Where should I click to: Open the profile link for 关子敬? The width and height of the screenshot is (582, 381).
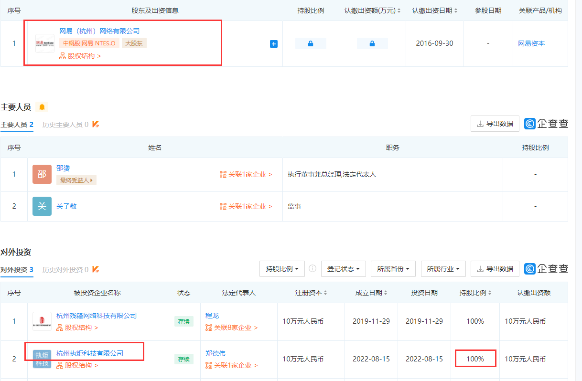[66, 206]
